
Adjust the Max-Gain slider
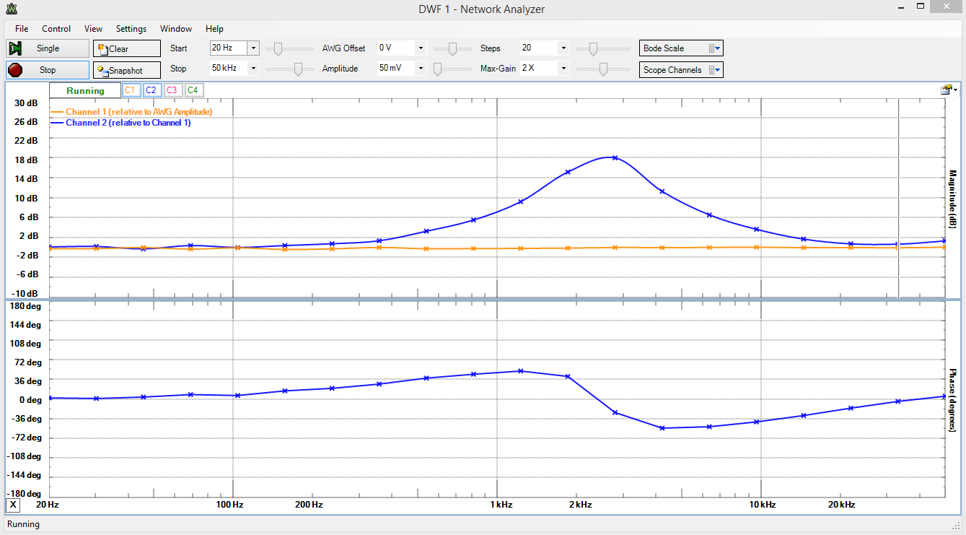[604, 69]
